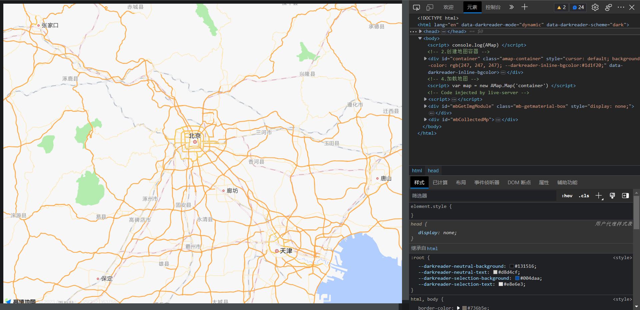This screenshot has width=640, height=310.
Task: Select head breadcrumb
Action: [x=433, y=171]
